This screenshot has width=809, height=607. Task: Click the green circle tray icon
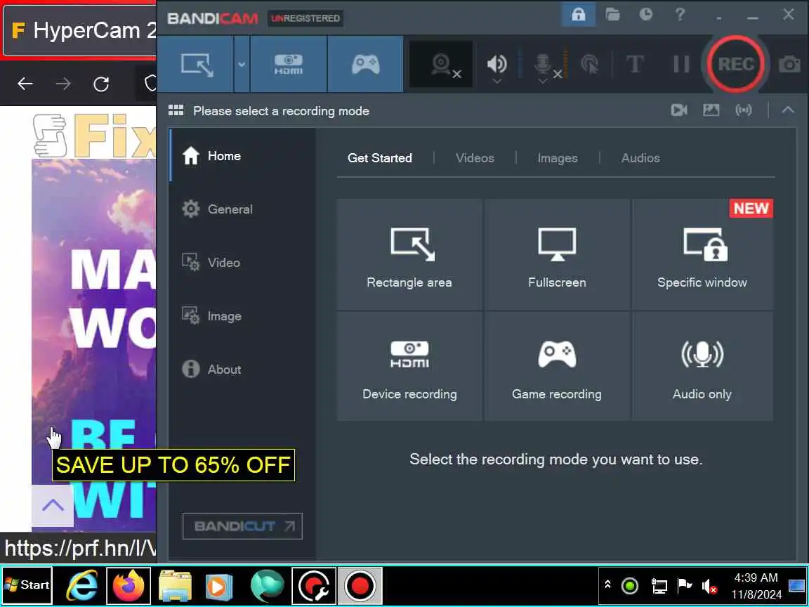coord(629,586)
